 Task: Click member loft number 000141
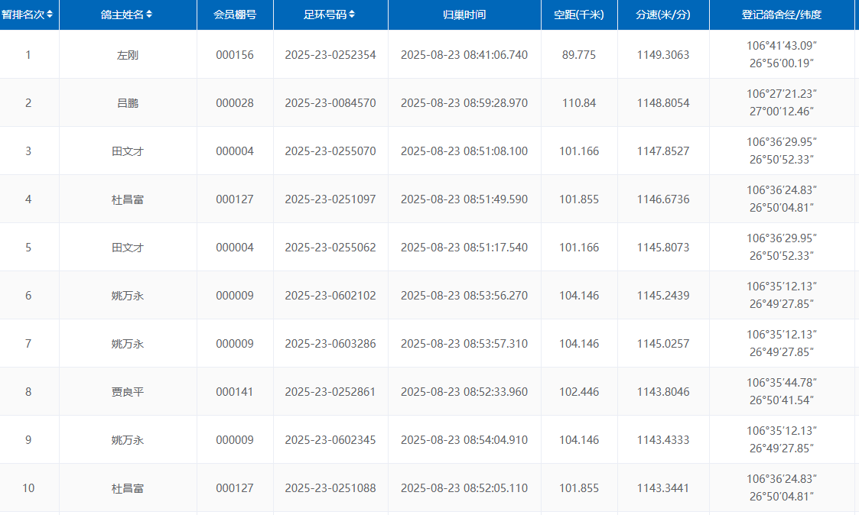pyautogui.click(x=235, y=392)
